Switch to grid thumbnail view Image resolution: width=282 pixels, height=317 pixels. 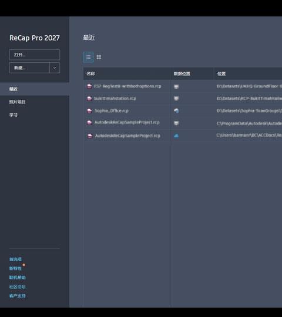coord(99,57)
